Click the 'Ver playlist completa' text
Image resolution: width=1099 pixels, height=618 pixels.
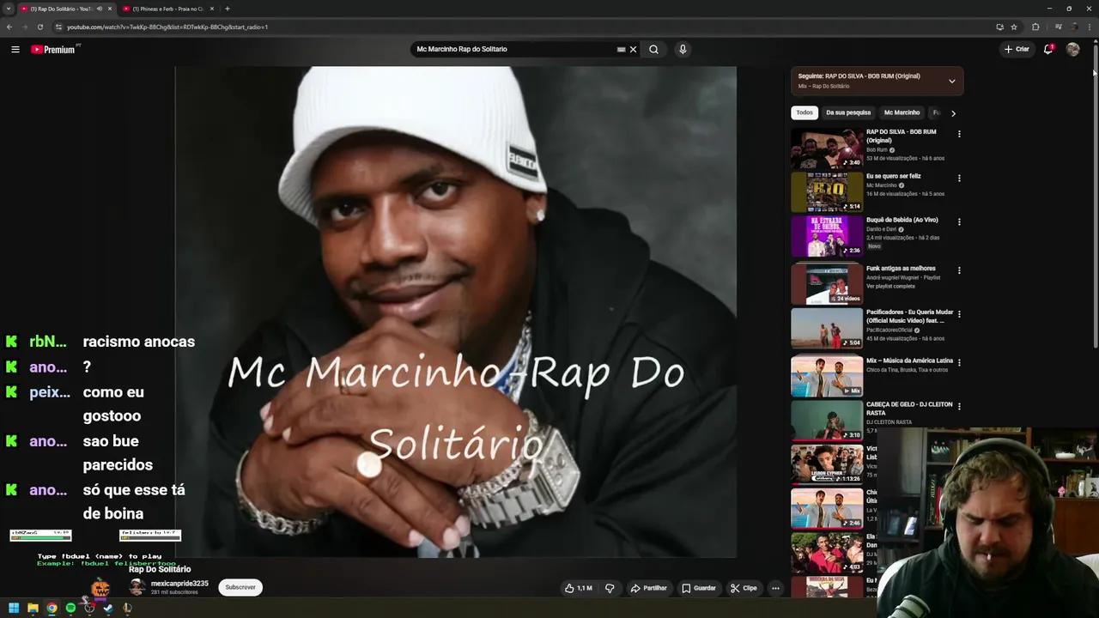[x=890, y=286]
